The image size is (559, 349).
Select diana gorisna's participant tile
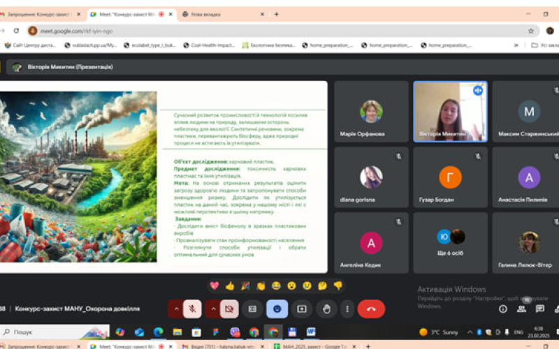point(371,177)
